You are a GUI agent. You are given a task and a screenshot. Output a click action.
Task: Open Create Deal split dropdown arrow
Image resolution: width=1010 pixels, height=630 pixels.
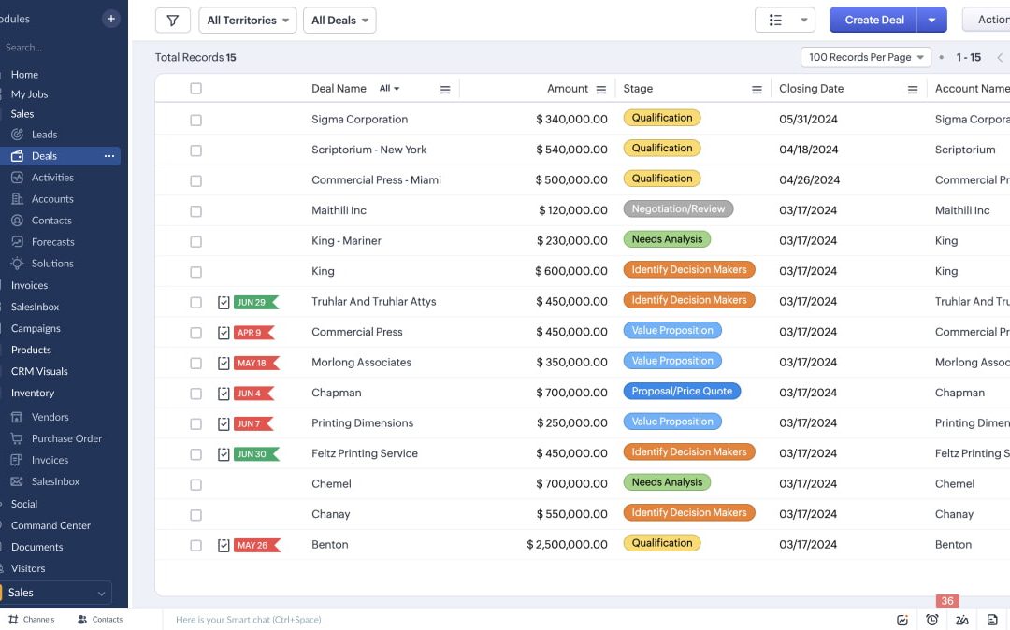point(931,20)
